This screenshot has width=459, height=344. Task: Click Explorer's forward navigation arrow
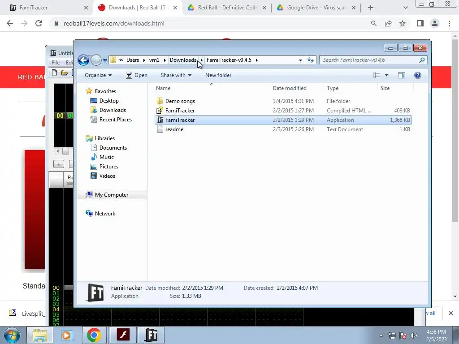point(96,60)
